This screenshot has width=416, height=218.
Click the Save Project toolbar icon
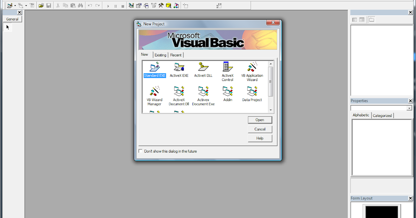tap(49, 5)
